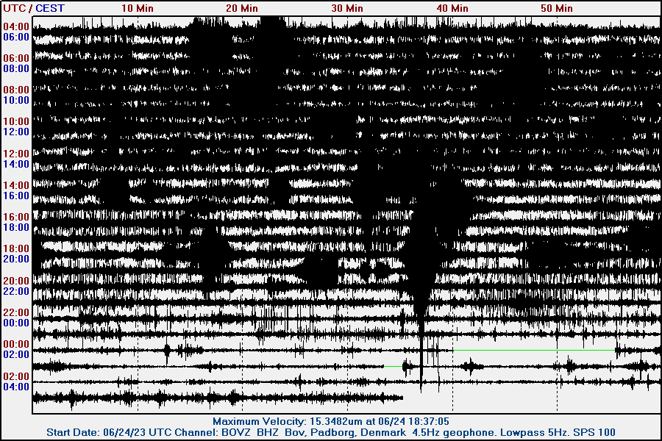Image resolution: width=662 pixels, height=441 pixels.
Task: Click the 12:00 CEST row label
Action: tap(16, 132)
